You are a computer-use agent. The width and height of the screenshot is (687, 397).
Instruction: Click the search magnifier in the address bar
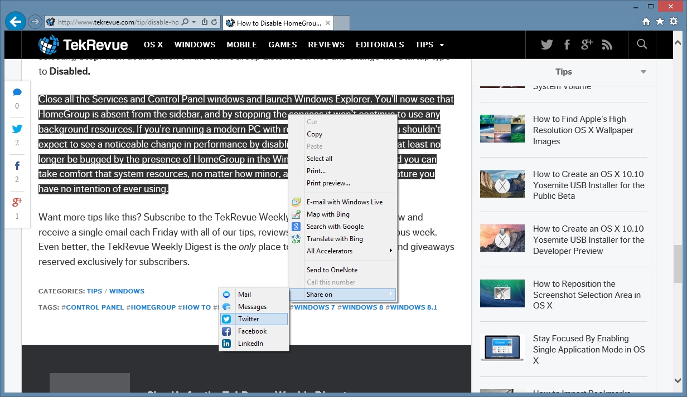click(x=184, y=22)
